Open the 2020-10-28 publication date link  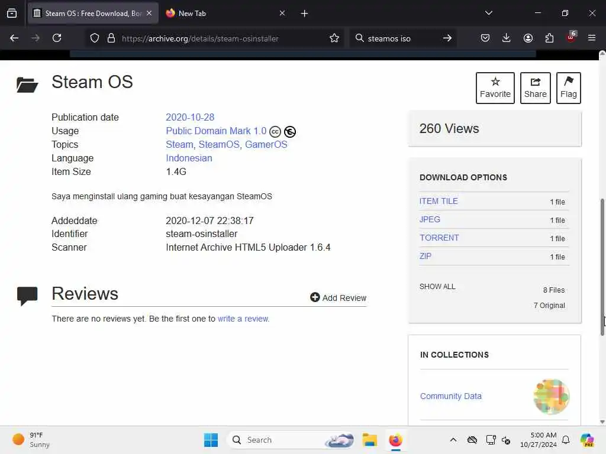(190, 118)
